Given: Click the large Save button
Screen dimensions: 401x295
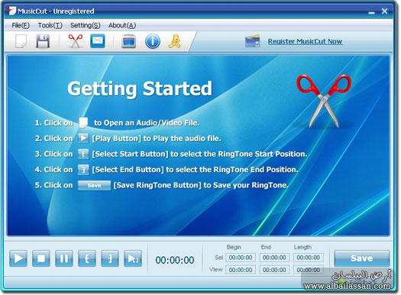Looking at the screenshot, I should pos(361,258).
